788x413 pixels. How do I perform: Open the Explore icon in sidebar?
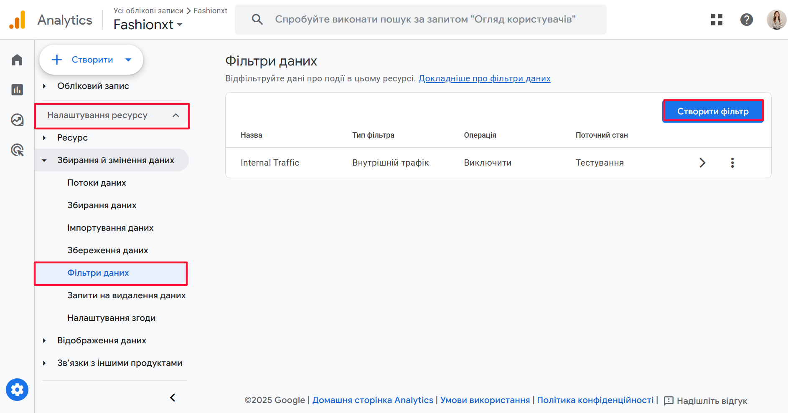pyautogui.click(x=17, y=120)
